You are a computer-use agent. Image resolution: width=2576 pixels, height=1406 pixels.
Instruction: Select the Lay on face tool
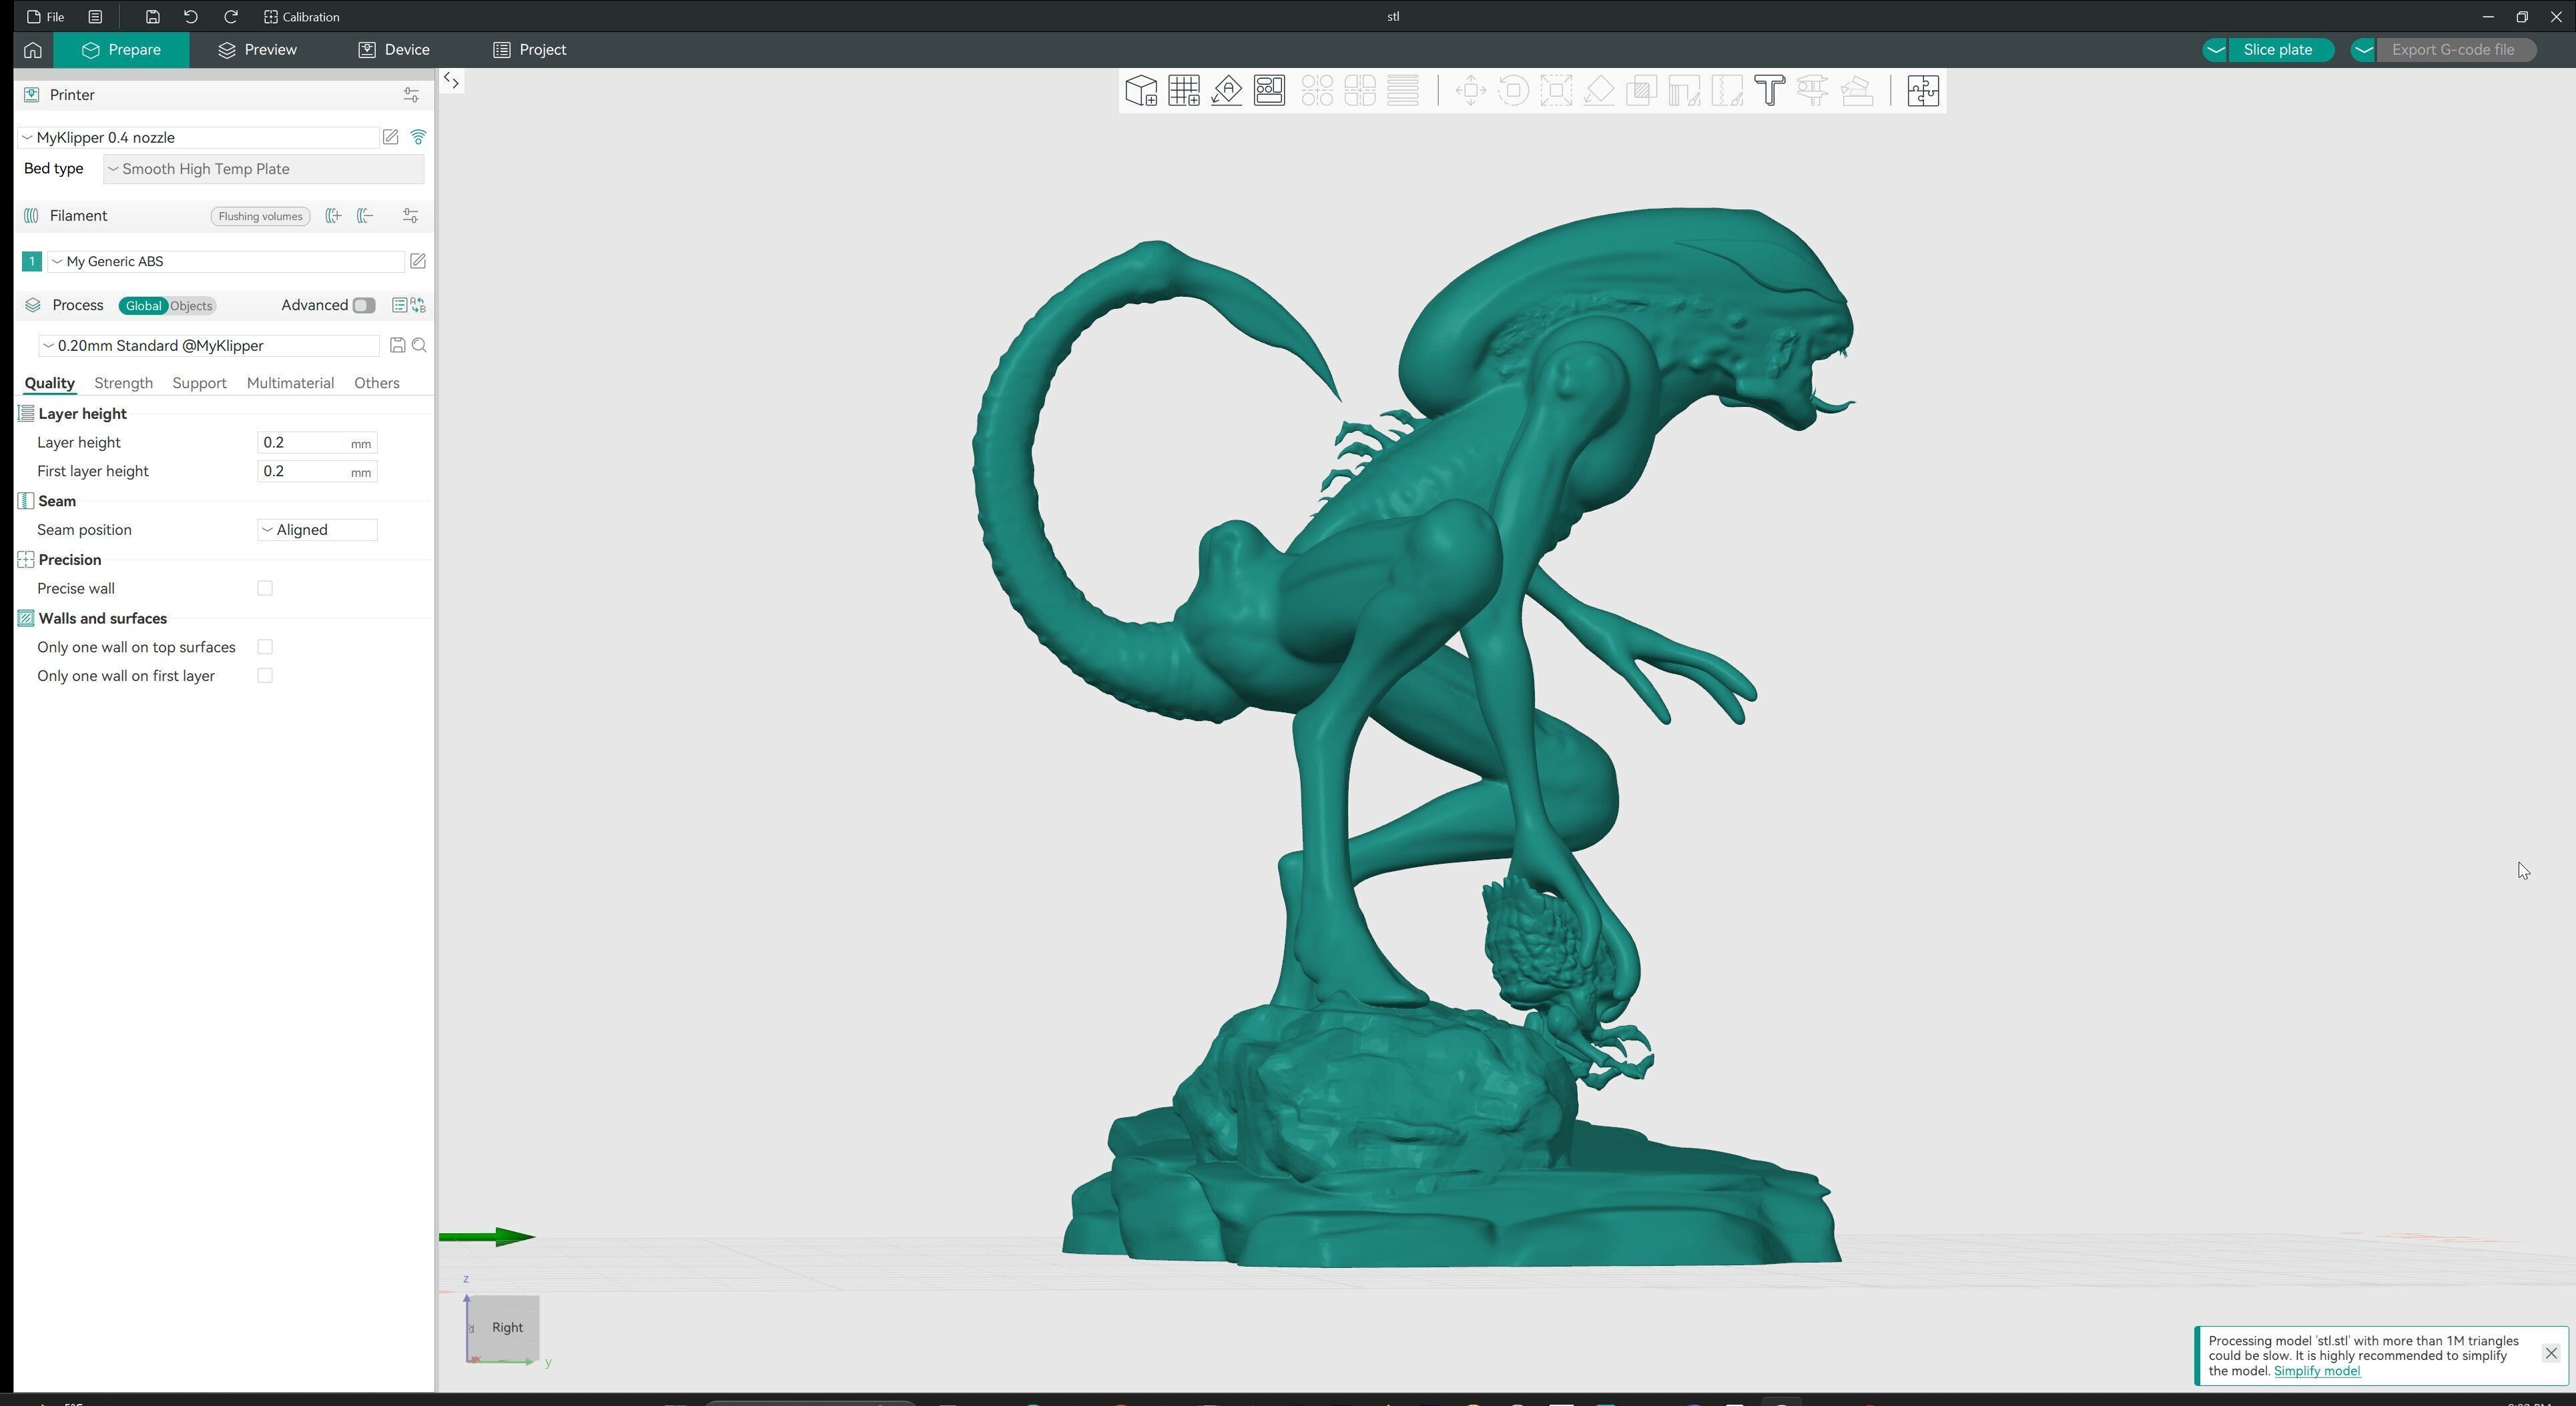pos(1600,91)
